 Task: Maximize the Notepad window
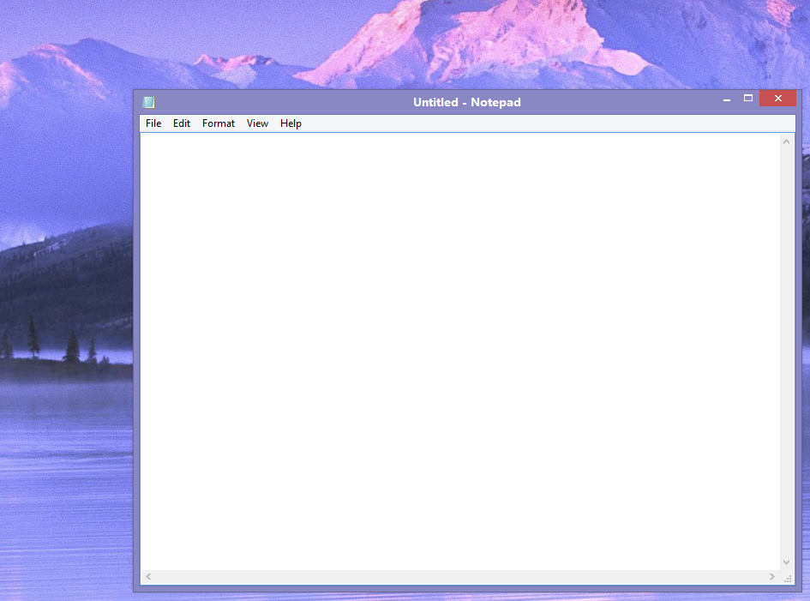pyautogui.click(x=748, y=99)
